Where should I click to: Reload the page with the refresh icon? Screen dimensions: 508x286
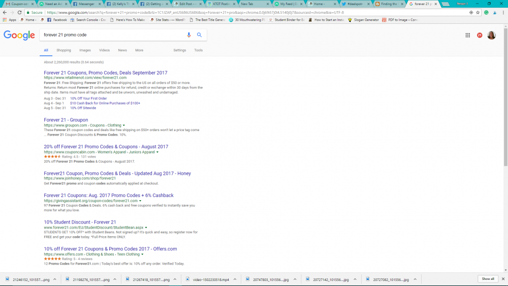click(19, 12)
